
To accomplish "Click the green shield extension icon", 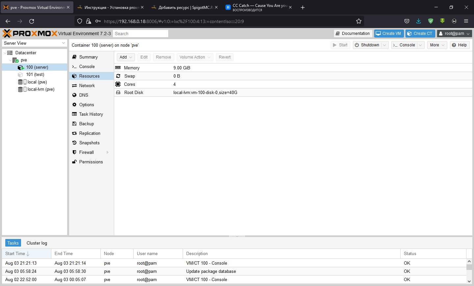I will pyautogui.click(x=431, y=21).
